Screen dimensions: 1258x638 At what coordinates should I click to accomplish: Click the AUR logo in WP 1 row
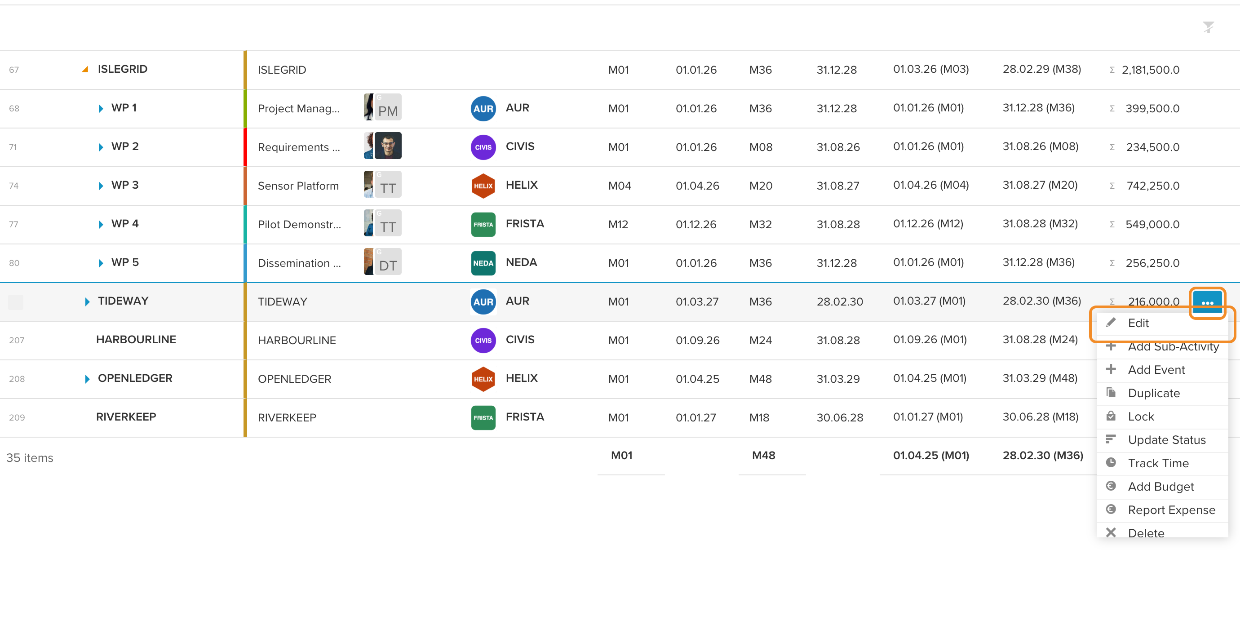tap(483, 108)
